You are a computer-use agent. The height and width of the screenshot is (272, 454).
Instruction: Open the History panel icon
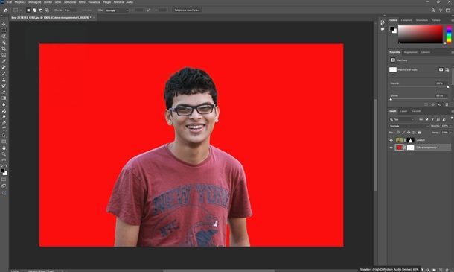tap(383, 22)
